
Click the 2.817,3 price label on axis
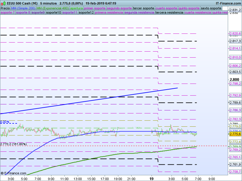tap(235, 41)
